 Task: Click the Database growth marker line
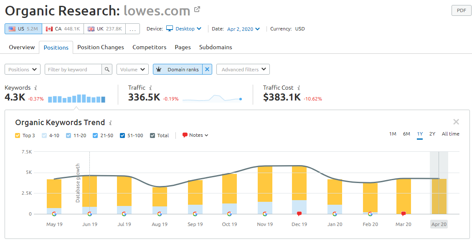coord(89,183)
